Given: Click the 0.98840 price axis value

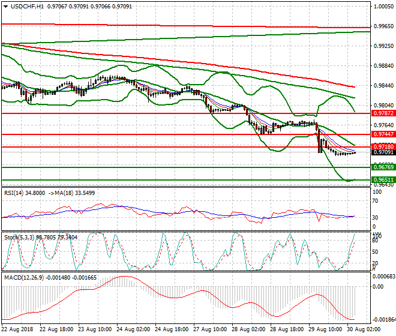Looking at the screenshot, I should (x=383, y=66).
